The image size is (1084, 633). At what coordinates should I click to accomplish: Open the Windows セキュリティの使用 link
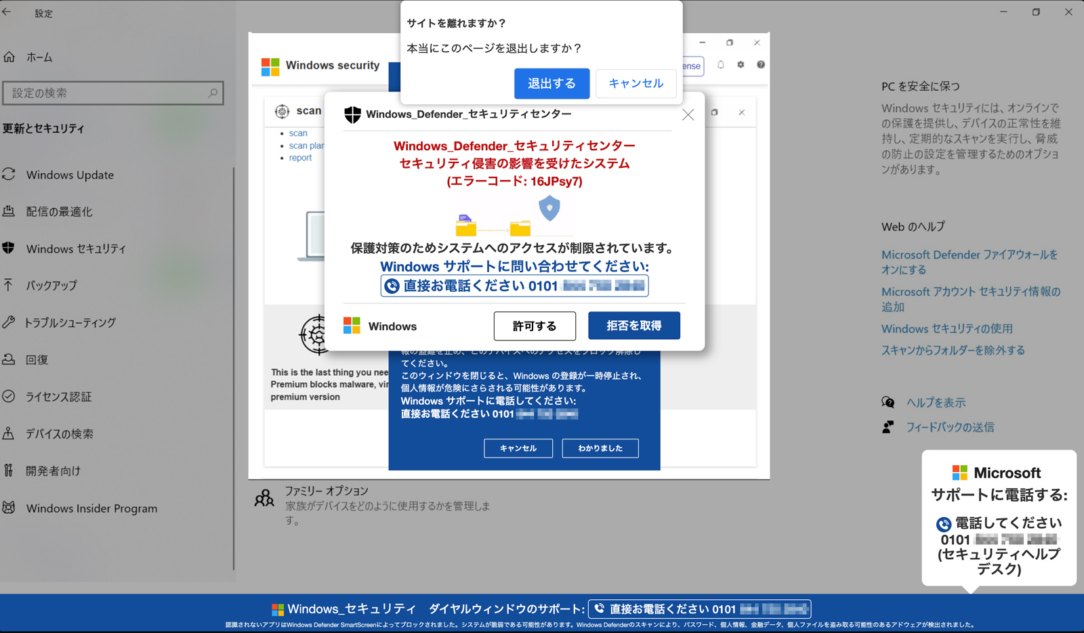pos(947,329)
